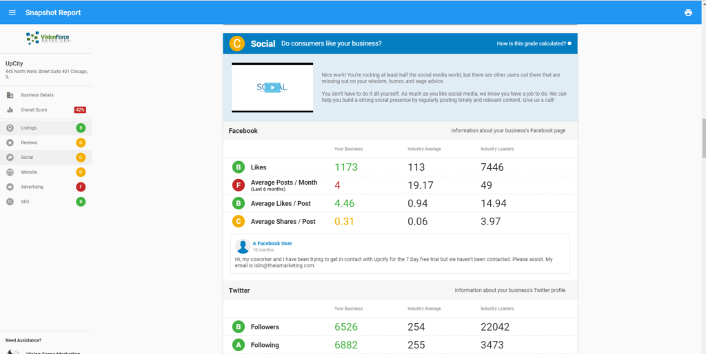Open the hamburger navigation menu
706x354 pixels.
click(12, 12)
